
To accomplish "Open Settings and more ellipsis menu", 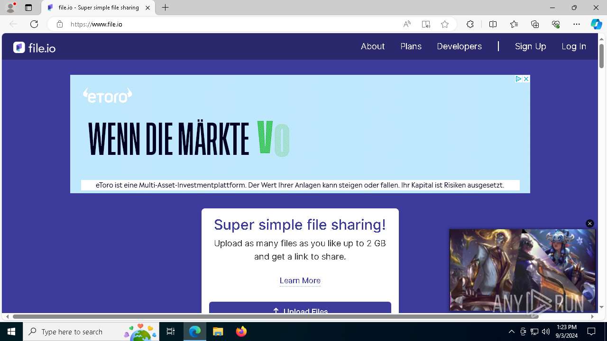I will coord(577,24).
